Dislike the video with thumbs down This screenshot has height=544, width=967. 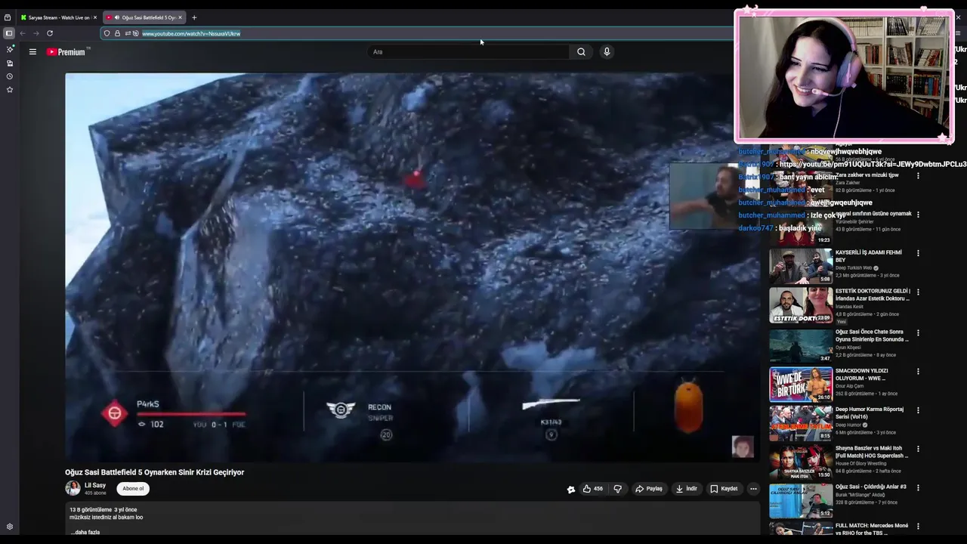pyautogui.click(x=617, y=489)
